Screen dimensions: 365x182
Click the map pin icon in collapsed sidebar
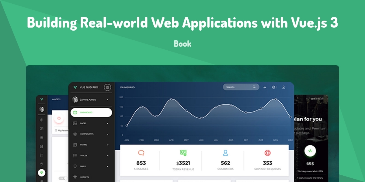42,164
